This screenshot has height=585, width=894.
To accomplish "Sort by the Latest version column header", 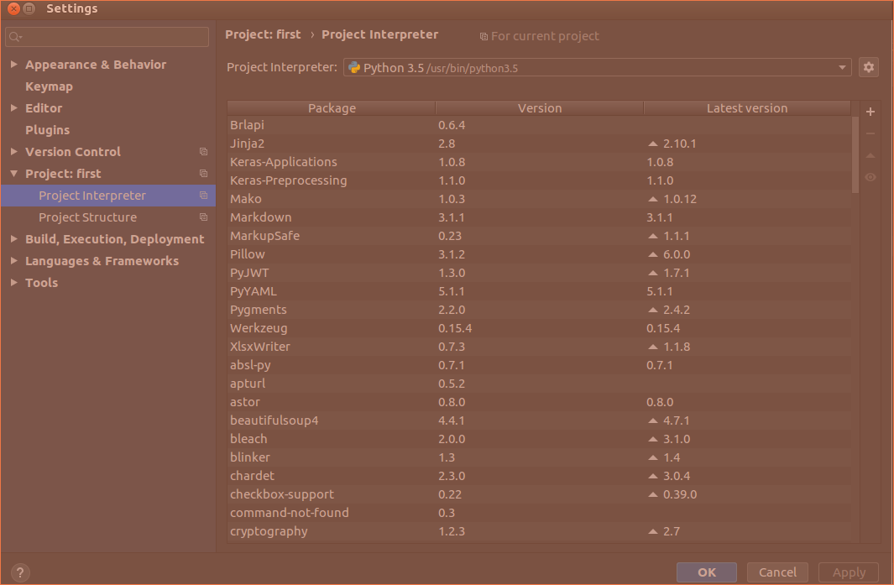I will click(747, 108).
